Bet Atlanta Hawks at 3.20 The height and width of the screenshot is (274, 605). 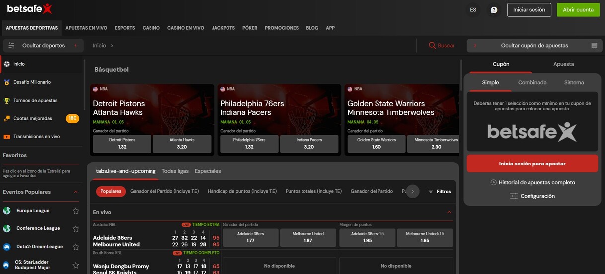182,144
